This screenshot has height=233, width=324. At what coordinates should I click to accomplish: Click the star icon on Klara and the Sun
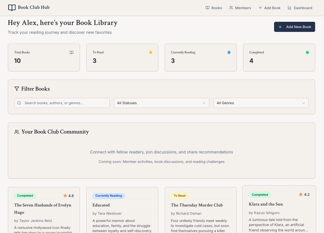pyautogui.click(x=301, y=194)
